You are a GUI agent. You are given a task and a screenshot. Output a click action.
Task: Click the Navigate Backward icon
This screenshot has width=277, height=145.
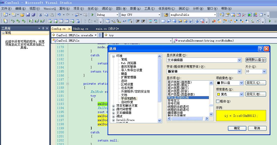tap(77, 15)
